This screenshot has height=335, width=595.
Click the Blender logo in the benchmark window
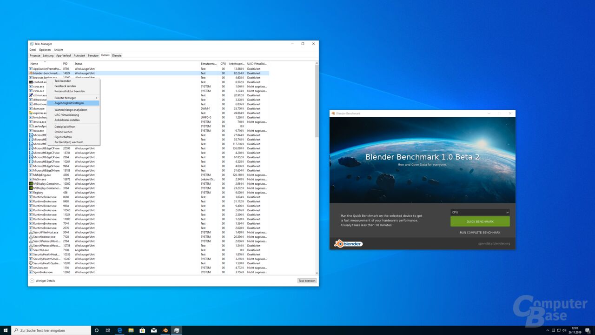tap(348, 243)
